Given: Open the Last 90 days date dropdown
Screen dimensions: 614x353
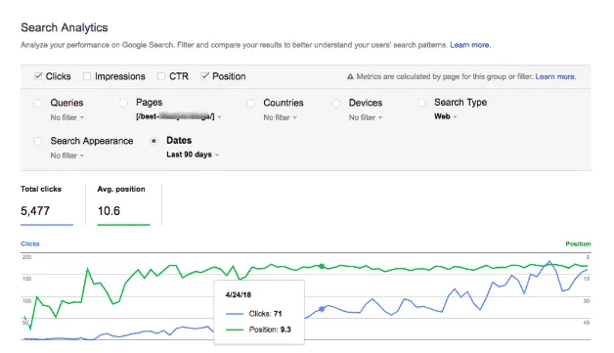Looking at the screenshot, I should point(193,154).
